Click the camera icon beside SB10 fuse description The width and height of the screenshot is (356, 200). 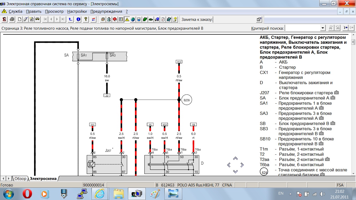point(321,144)
